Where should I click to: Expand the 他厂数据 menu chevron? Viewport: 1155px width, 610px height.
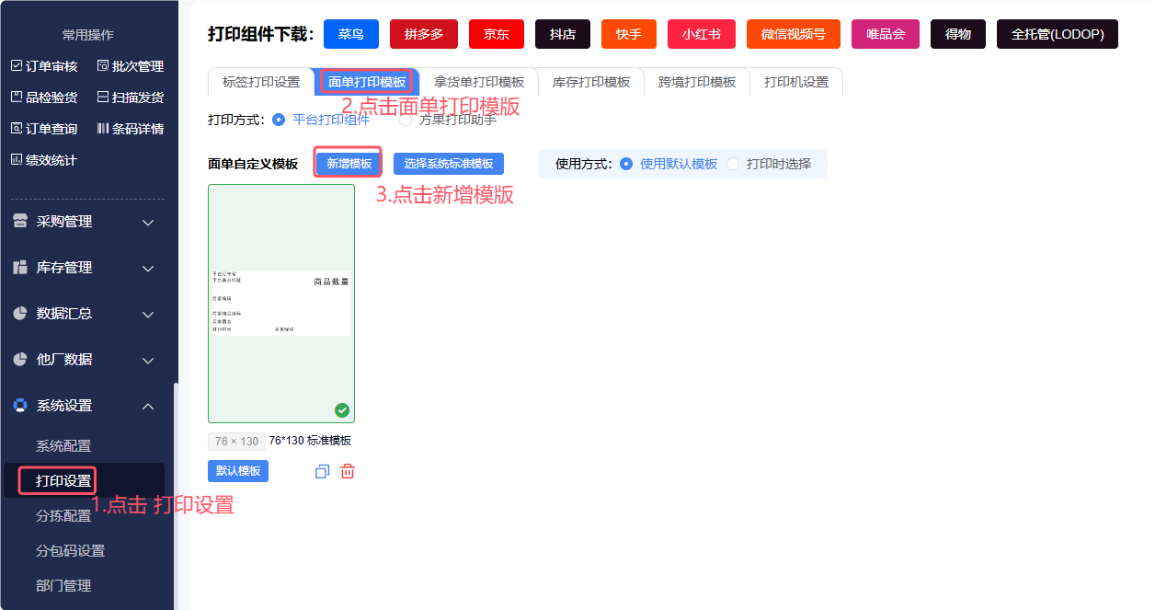(148, 361)
